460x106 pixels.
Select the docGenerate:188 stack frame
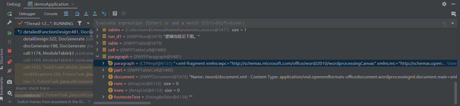(x=54, y=46)
